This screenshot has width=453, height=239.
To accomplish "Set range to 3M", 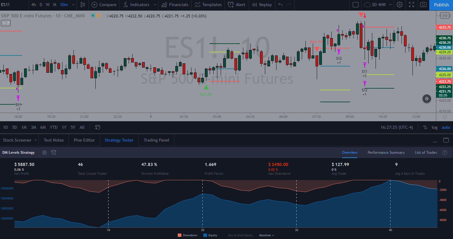I will coord(34,127).
